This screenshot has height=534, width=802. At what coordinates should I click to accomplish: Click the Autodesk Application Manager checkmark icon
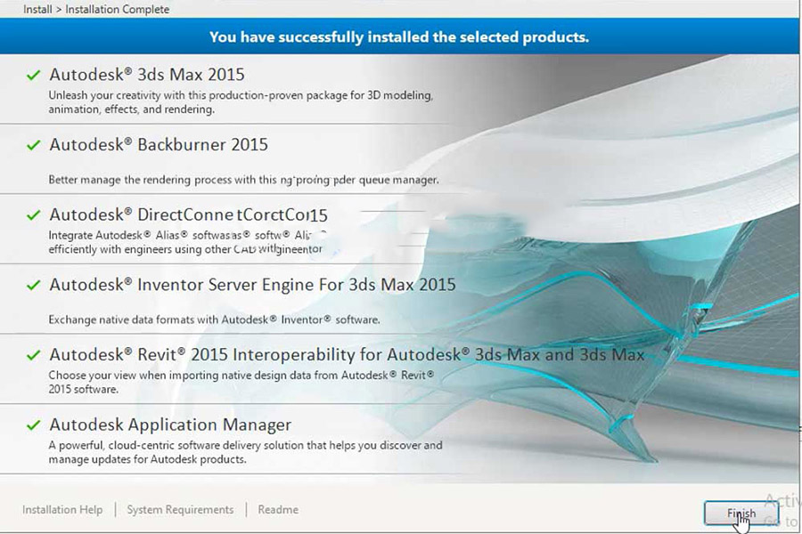[x=34, y=425]
